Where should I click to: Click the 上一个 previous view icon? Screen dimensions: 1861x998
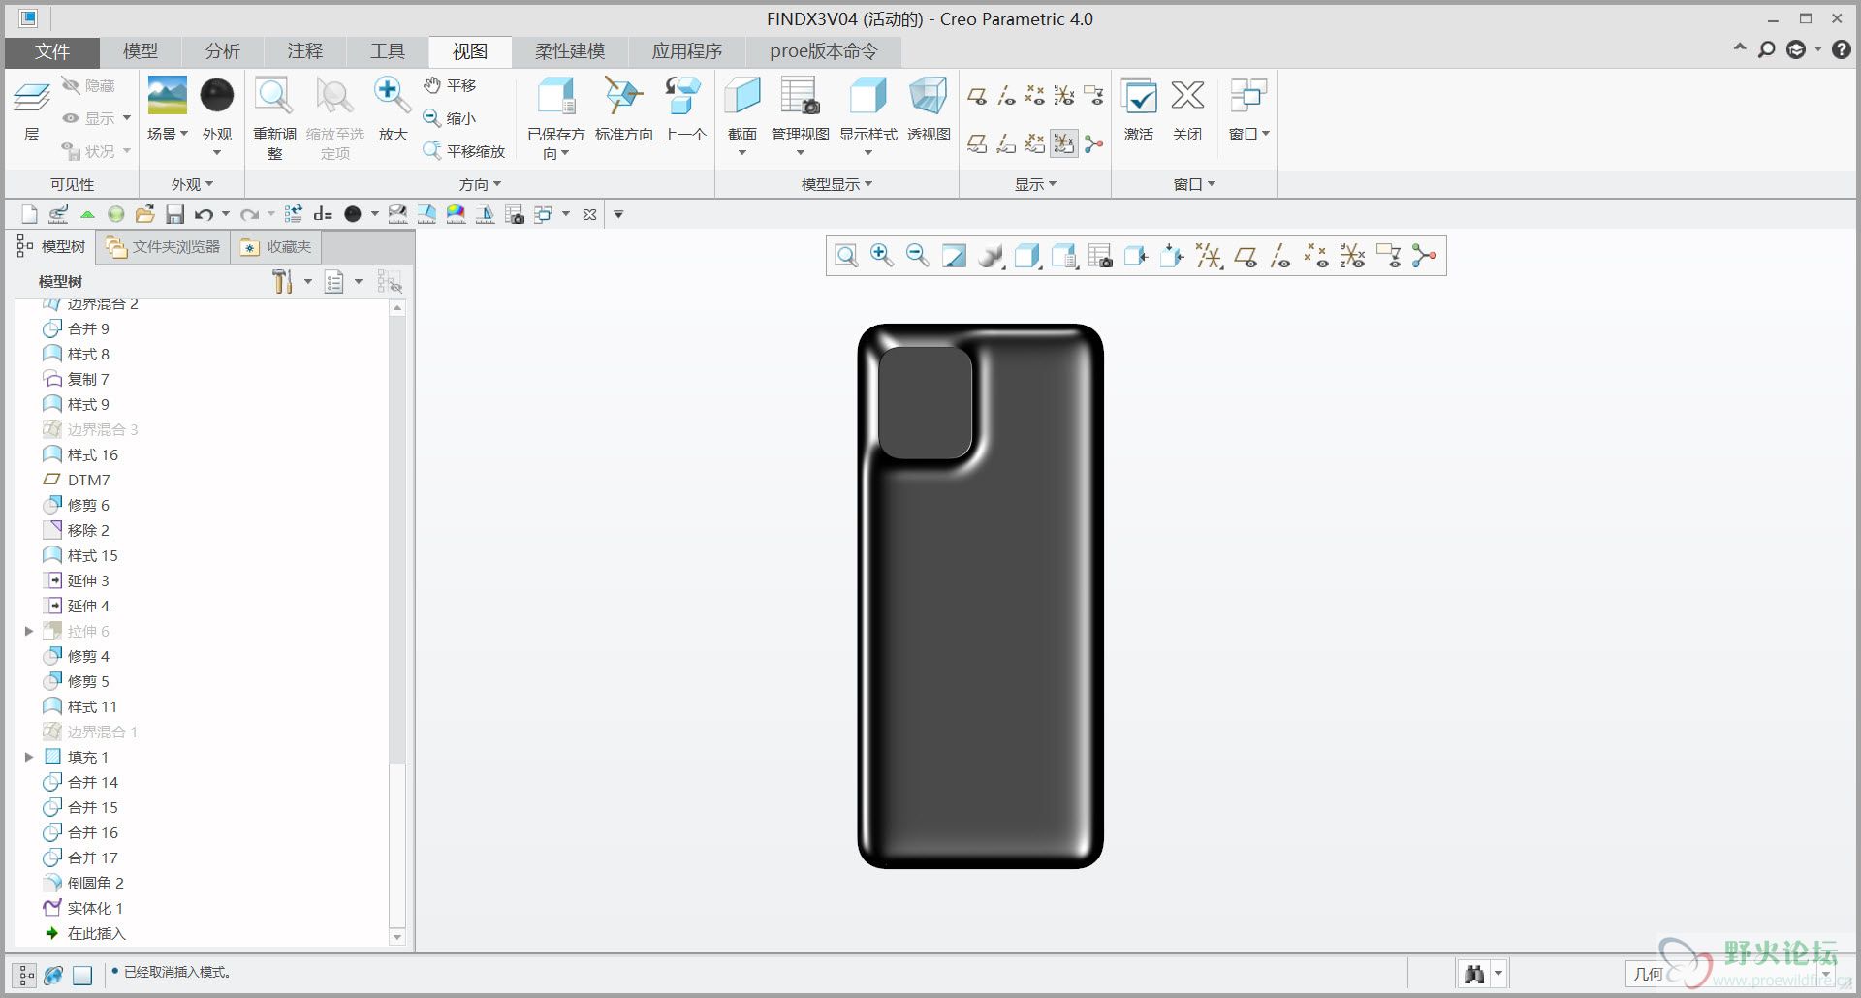tap(683, 96)
